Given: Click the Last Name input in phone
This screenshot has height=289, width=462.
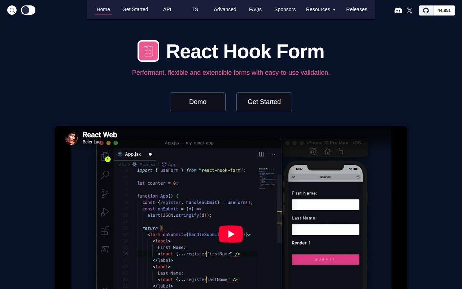Looking at the screenshot, I should [x=326, y=229].
